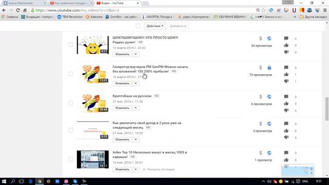This screenshot has width=329, height=185.
Task: Click thumbs-down icon for КриптоБанк video
Action: pos(286,110)
